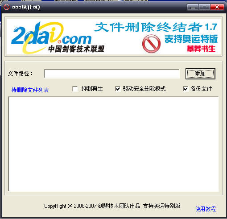227x219 pixels.
Task: Open the 使用教程 link
Action: 205,209
